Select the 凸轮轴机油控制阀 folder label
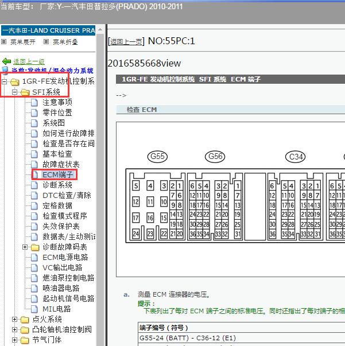345x346 pixels. click(62, 330)
